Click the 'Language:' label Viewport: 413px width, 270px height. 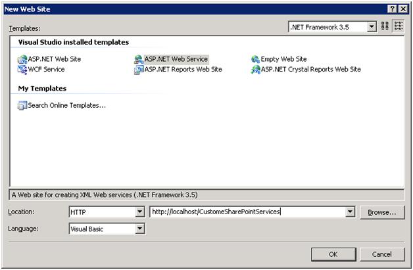(x=23, y=229)
